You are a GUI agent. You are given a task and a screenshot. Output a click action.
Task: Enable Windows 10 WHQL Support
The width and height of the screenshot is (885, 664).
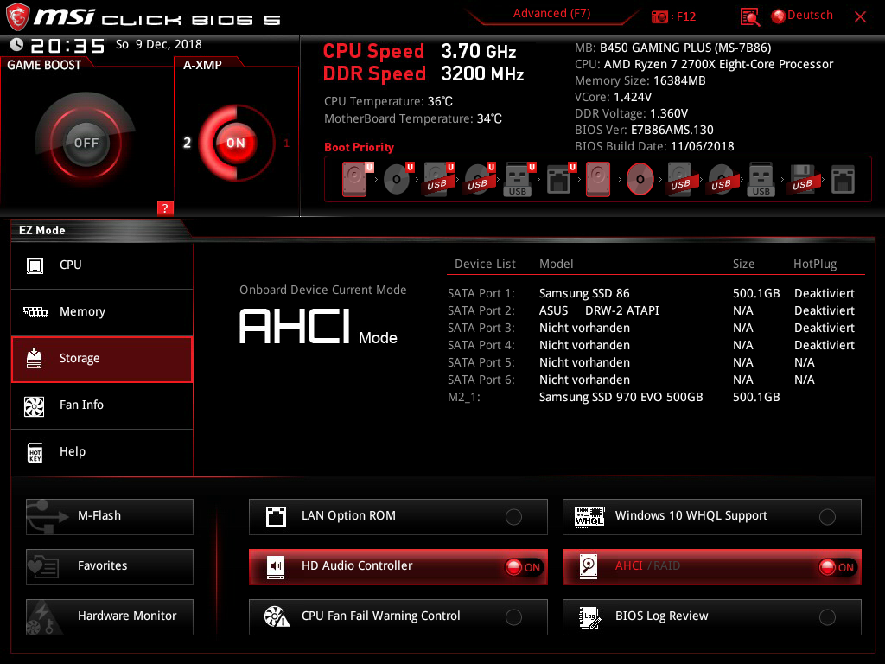click(827, 517)
